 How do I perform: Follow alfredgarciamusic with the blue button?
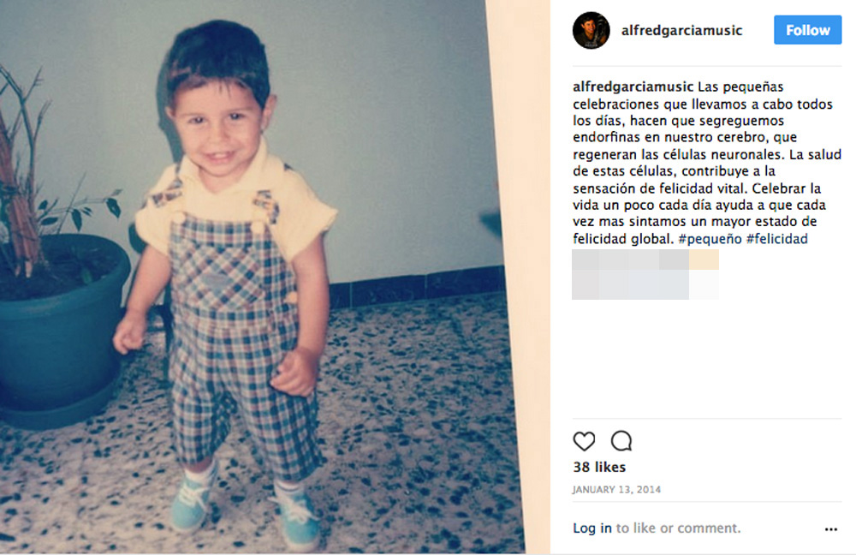[x=807, y=30]
